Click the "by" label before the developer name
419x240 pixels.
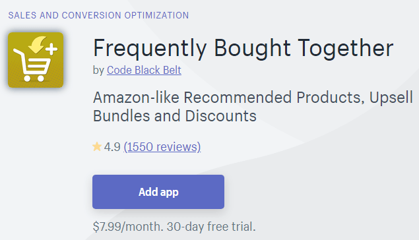(98, 71)
